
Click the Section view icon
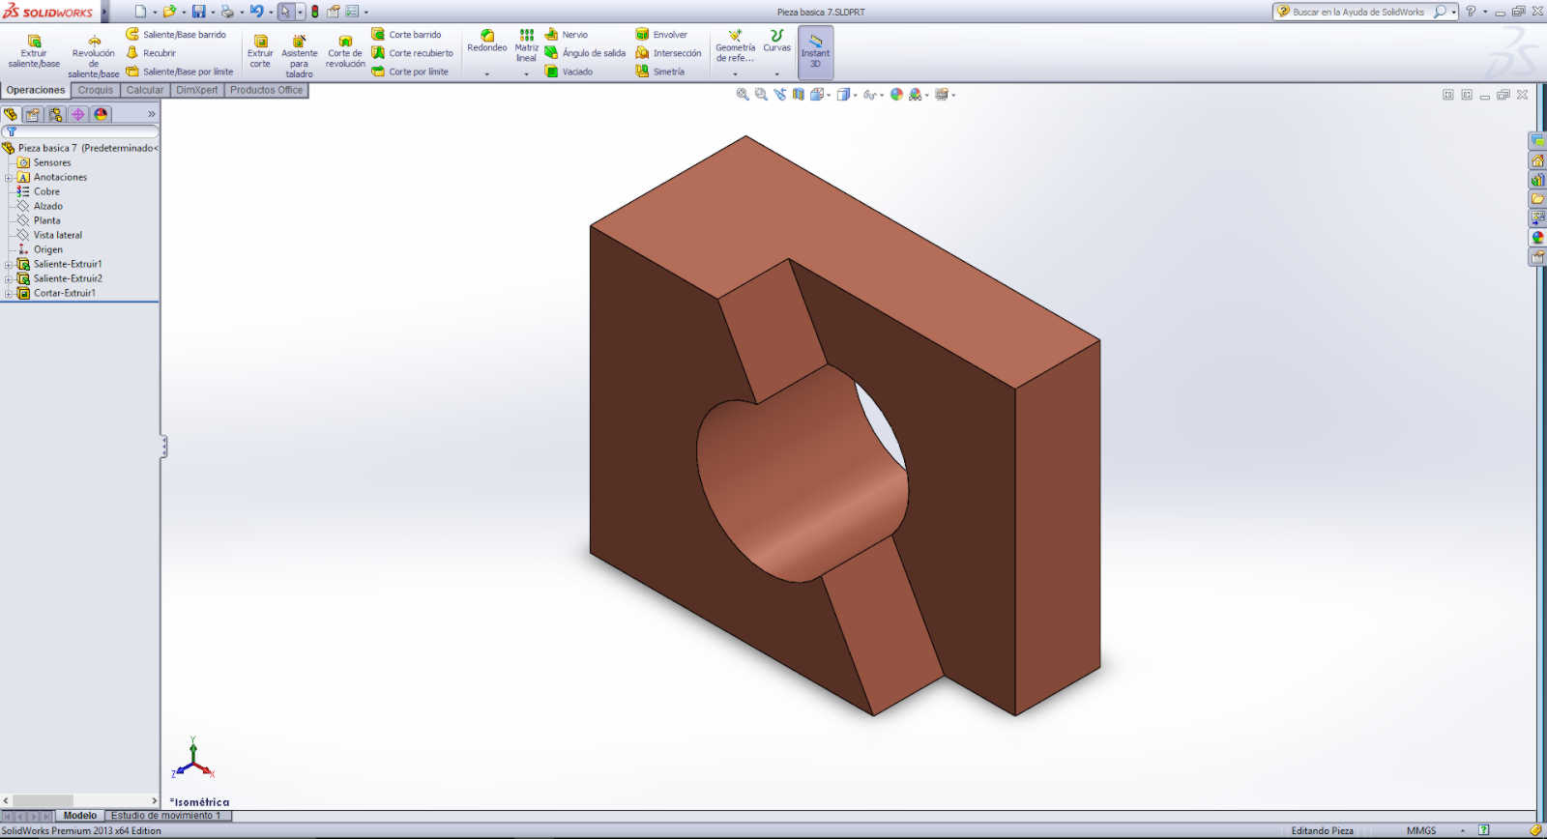[x=799, y=95]
